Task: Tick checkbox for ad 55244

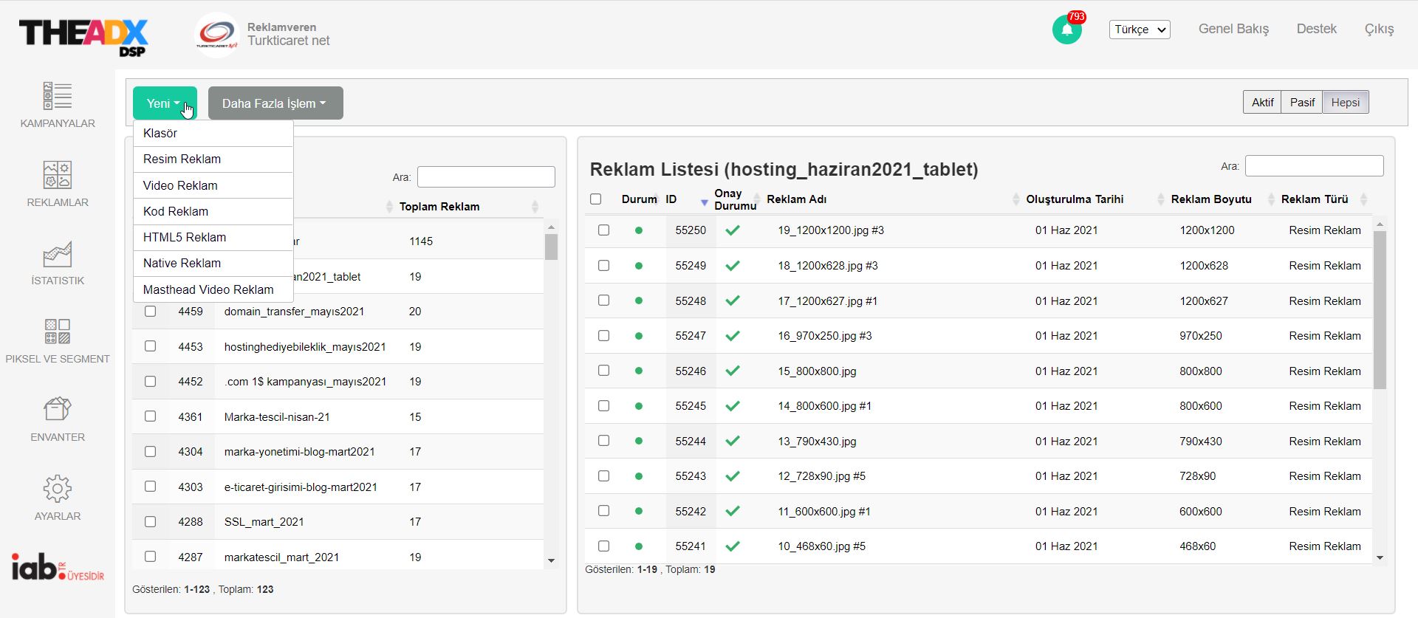Action: coord(603,441)
